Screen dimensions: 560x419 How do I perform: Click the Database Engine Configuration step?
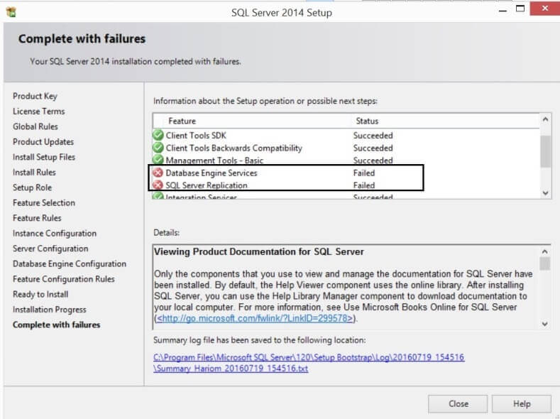70,263
